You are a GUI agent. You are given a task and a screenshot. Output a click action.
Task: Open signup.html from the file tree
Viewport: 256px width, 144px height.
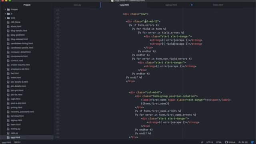(16, 120)
